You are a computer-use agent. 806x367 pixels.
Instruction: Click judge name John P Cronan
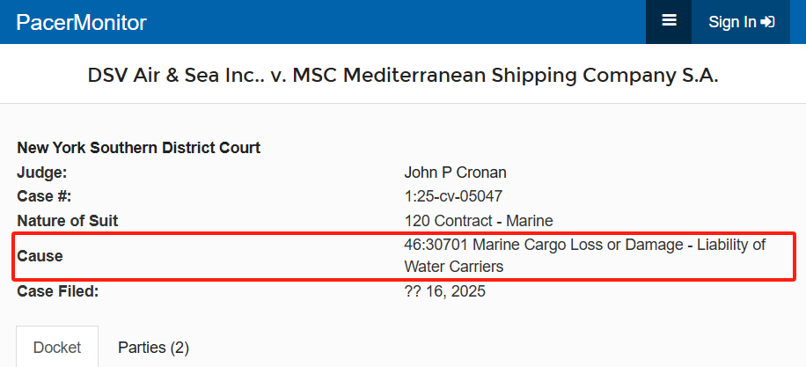tap(455, 172)
